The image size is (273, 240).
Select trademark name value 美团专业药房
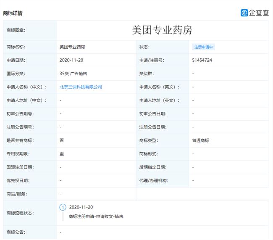[72, 47]
